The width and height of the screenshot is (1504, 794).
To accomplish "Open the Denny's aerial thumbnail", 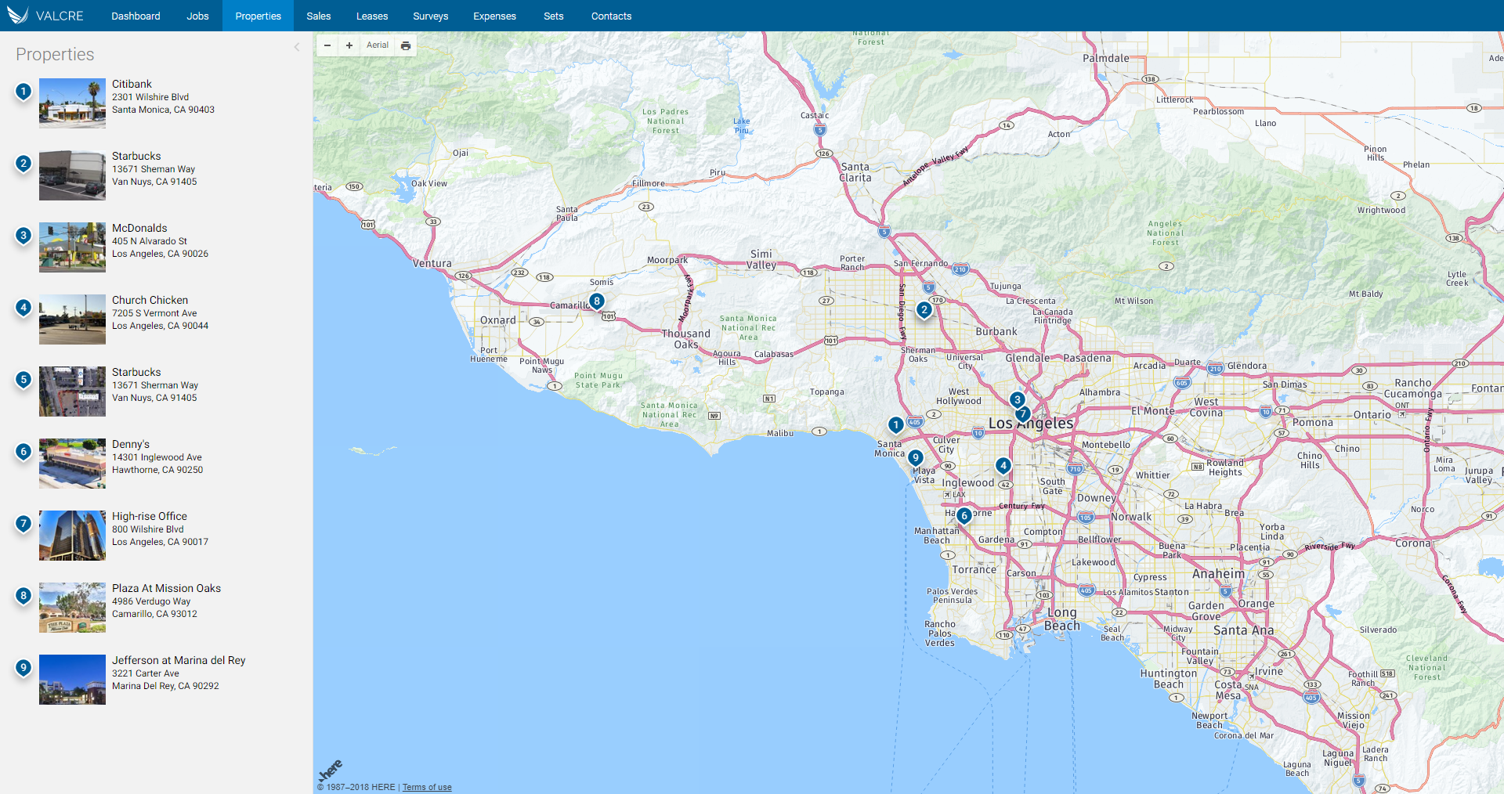I will 72,464.
